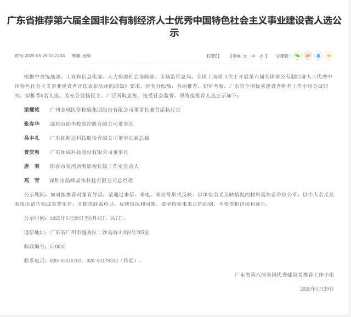Click the 分享到 share label
This screenshot has height=317, width=351.
click(283, 56)
